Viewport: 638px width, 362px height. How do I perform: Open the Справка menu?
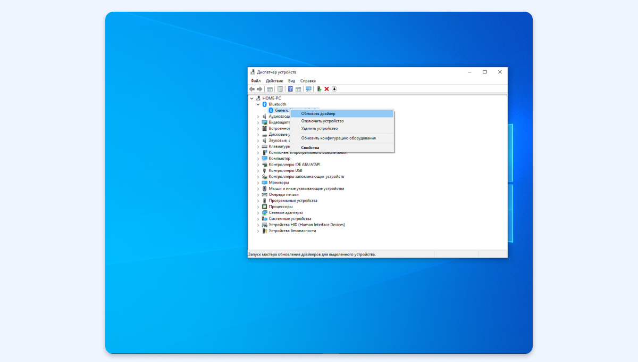click(308, 81)
